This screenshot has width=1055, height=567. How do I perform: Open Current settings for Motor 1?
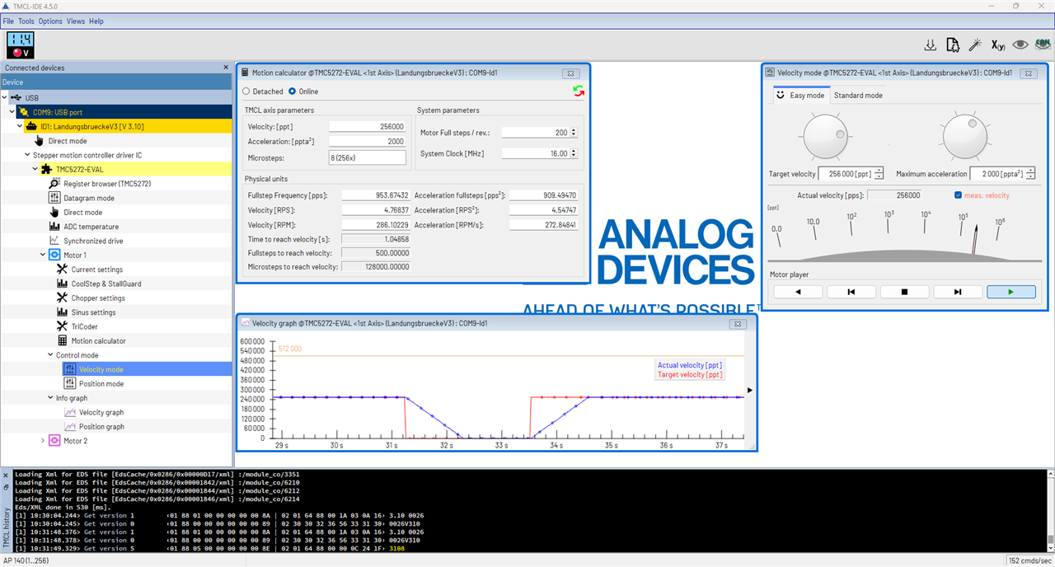pos(90,269)
